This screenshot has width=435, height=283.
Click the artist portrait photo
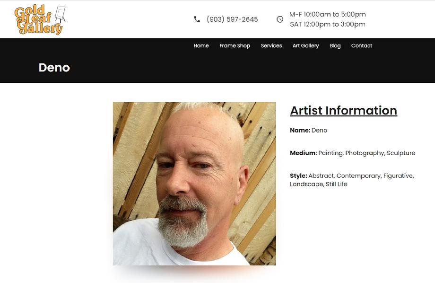(194, 184)
